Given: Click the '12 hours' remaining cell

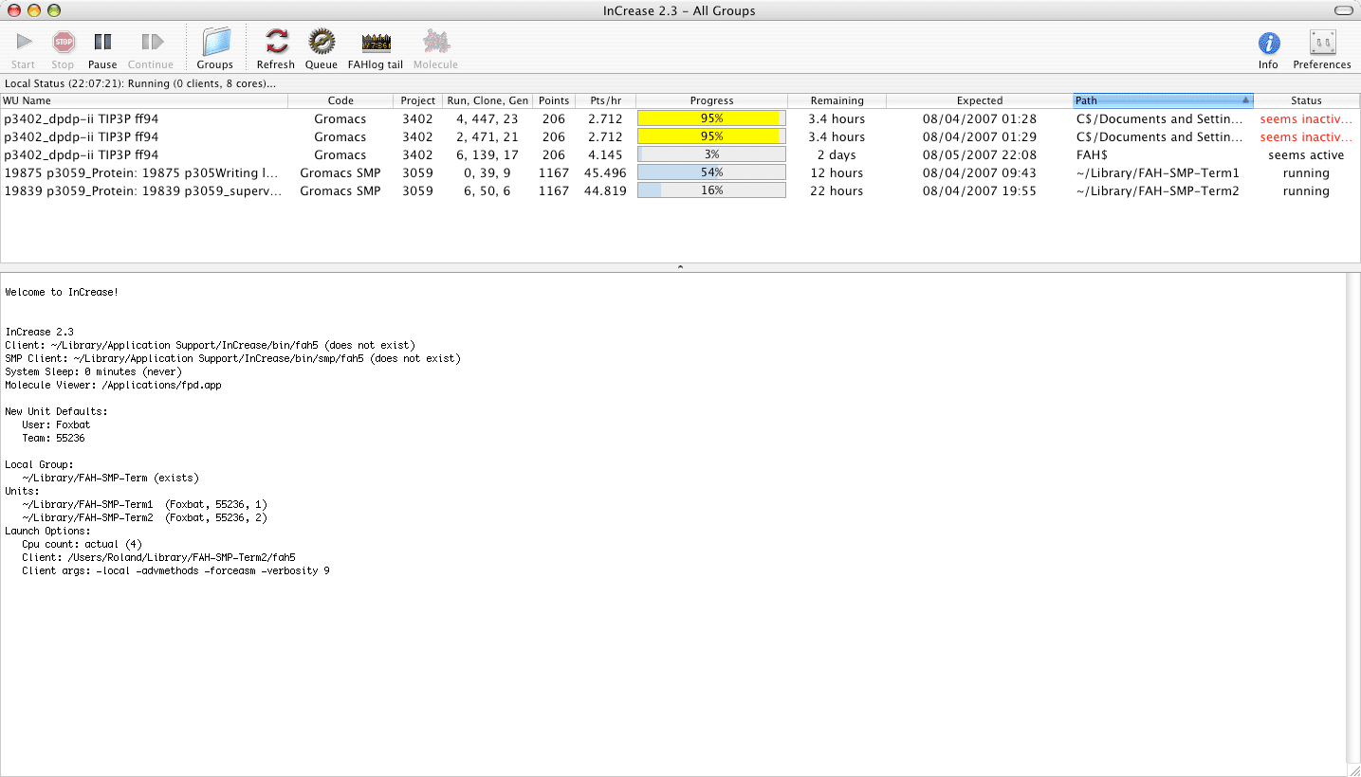Looking at the screenshot, I should pos(837,173).
